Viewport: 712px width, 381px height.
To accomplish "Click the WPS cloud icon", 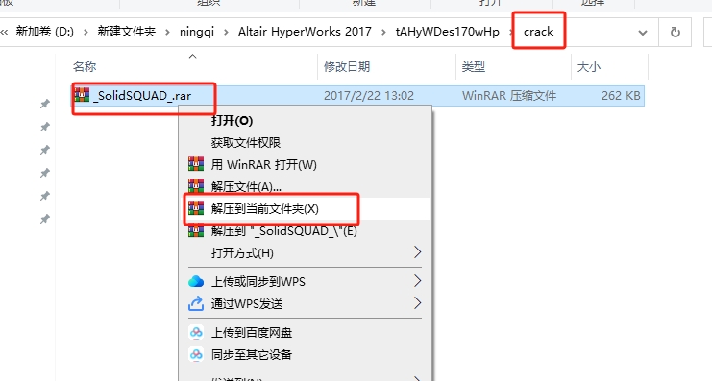I will click(x=196, y=281).
